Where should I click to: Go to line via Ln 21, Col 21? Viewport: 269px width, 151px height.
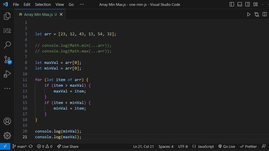[x=143, y=146]
